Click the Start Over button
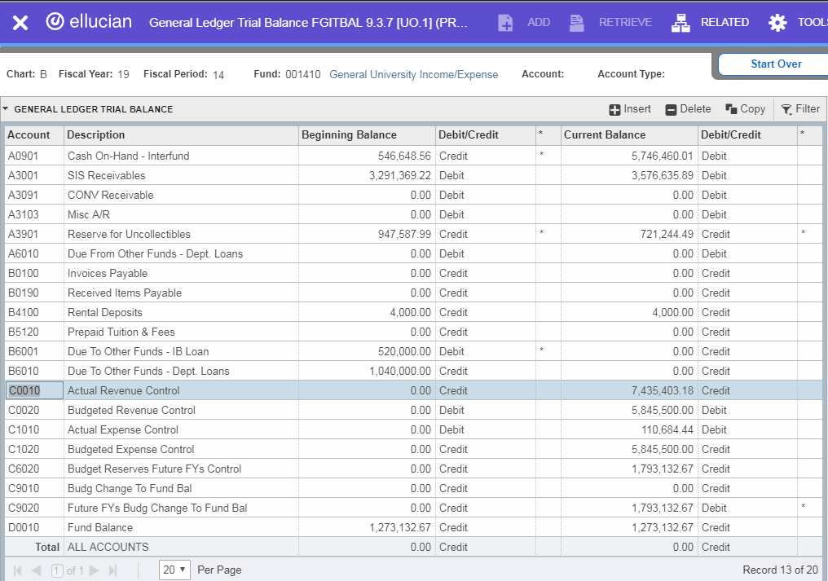This screenshot has height=581, width=828. tap(775, 64)
